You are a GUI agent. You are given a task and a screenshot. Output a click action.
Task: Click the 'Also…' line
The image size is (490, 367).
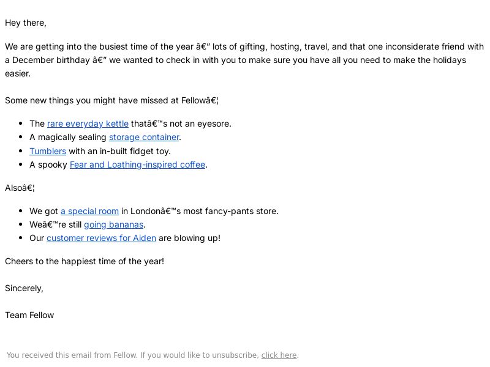pyautogui.click(x=20, y=188)
